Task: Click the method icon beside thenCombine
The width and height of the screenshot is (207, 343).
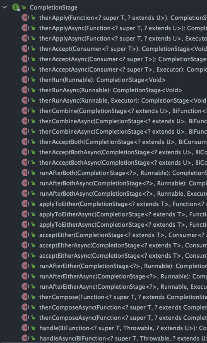Action: coord(25,111)
